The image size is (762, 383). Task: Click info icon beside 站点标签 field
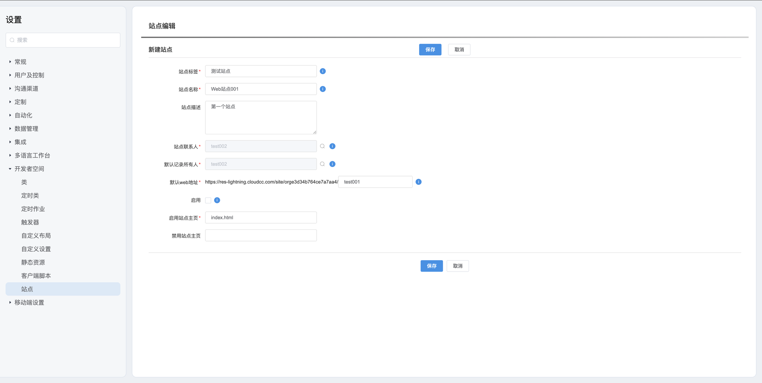pos(323,71)
